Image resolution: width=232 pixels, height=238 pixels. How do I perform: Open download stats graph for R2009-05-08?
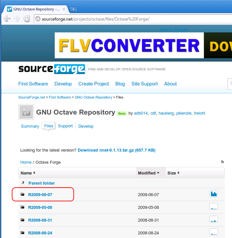coord(214,207)
